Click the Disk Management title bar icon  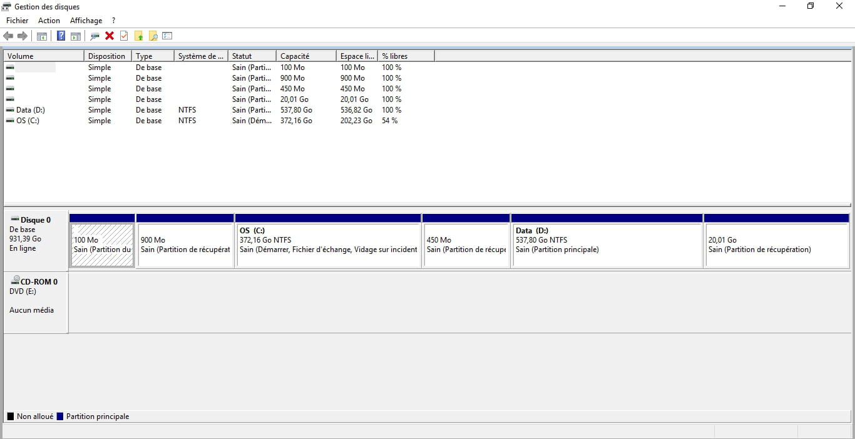(7, 7)
